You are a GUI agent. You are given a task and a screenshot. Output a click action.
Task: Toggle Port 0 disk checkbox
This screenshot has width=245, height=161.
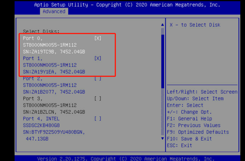click(x=98, y=38)
